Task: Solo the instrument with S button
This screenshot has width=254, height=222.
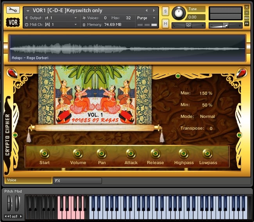Action: (165, 11)
